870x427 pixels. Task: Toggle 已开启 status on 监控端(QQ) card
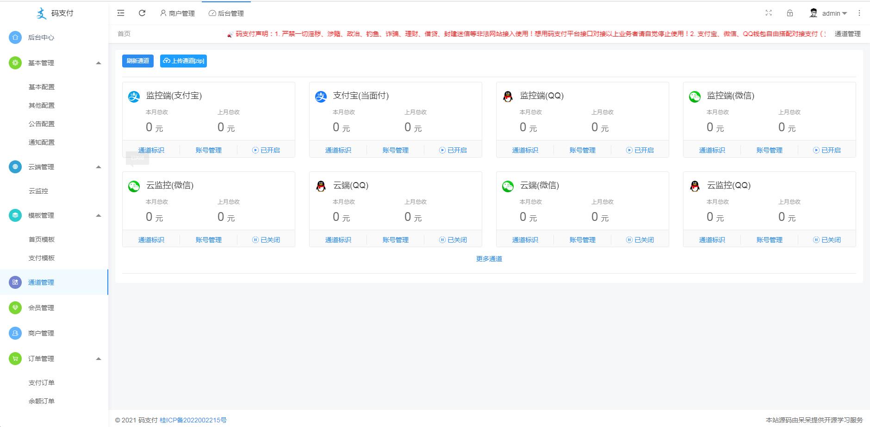[x=640, y=150]
